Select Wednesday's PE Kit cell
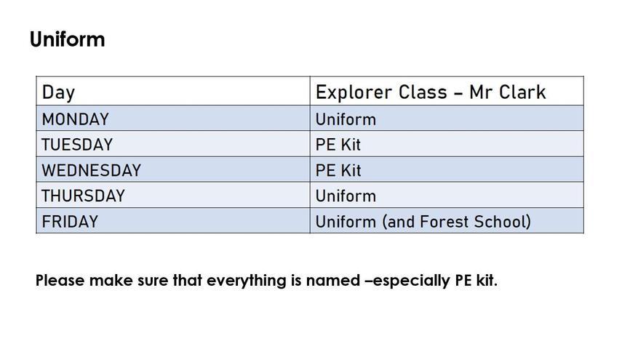Image resolution: width=622 pixels, height=349 pixels. pyautogui.click(x=447, y=169)
